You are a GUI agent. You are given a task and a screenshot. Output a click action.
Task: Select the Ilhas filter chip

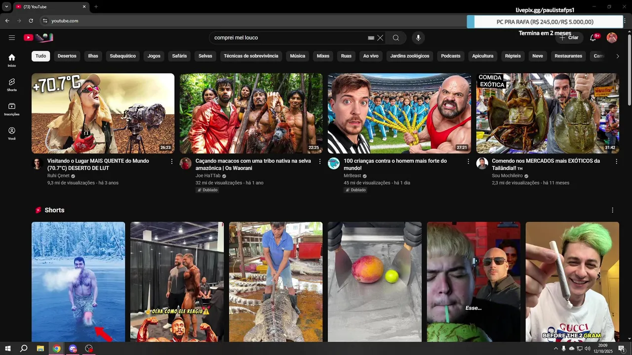coord(93,56)
